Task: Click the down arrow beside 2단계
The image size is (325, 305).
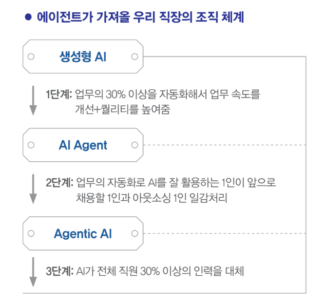Action: [x=33, y=189]
